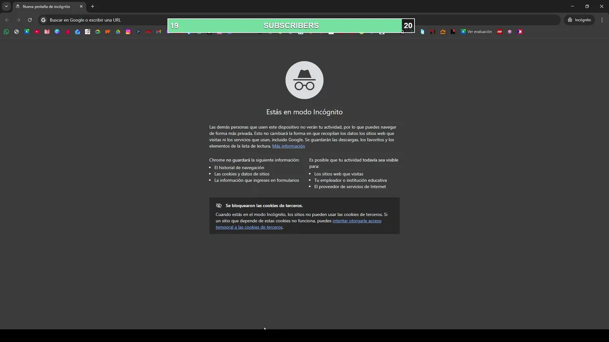The height and width of the screenshot is (342, 609).
Task: Reload the current page
Action: tap(29, 20)
